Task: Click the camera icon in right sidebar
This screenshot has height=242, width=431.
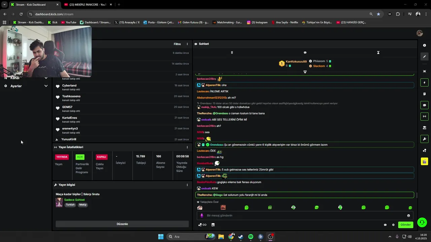Action: (424, 128)
